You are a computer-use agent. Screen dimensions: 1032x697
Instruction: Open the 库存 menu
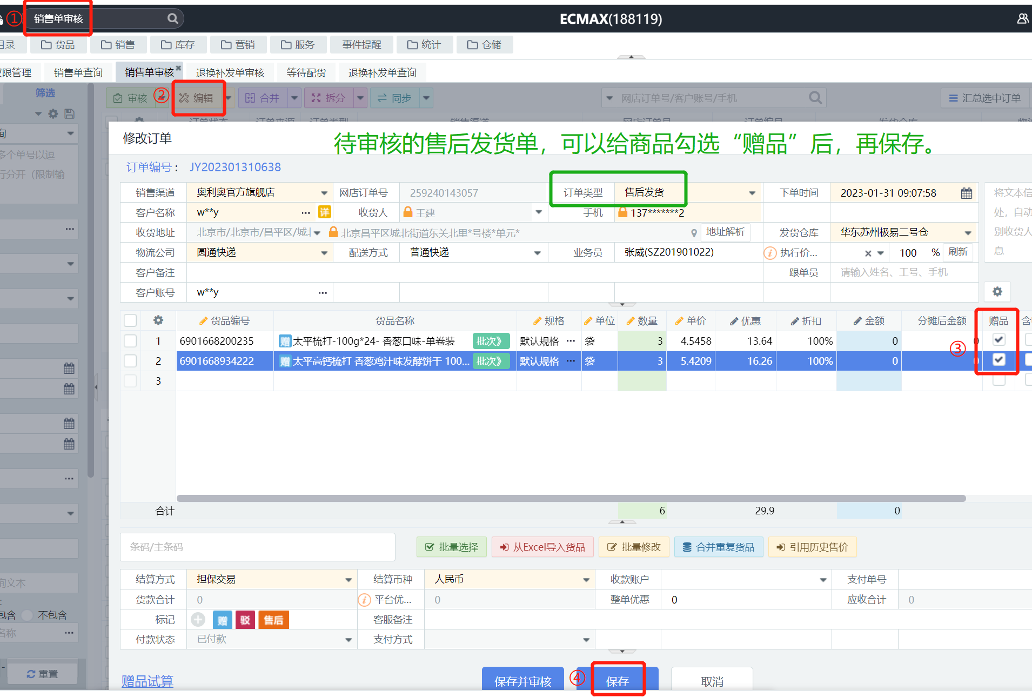[x=177, y=45]
